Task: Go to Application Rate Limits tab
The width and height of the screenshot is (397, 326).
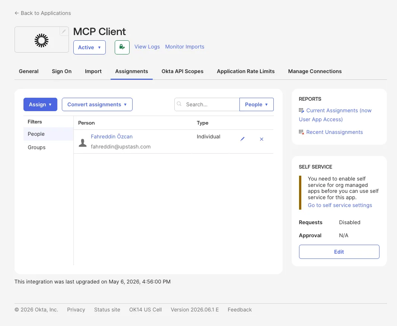Action: click(x=245, y=71)
